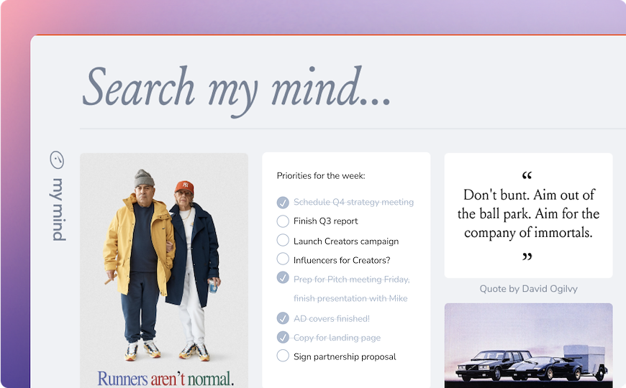Click the my mind clock logo icon
Screen dimensions: 626x388
pyautogui.click(x=57, y=160)
